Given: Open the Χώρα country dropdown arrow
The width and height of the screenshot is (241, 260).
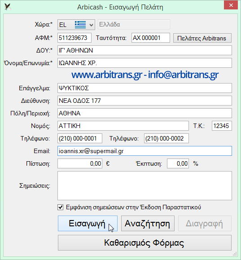Looking at the screenshot, I should coord(91,25).
